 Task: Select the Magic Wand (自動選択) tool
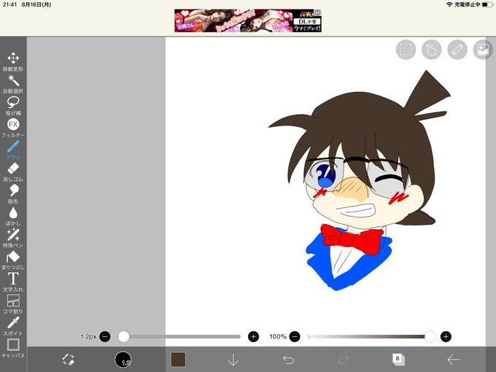coord(13,84)
